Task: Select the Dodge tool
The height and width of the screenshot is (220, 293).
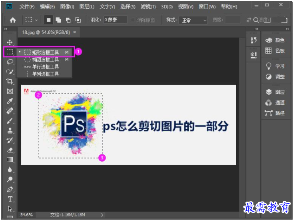Action: point(10,180)
